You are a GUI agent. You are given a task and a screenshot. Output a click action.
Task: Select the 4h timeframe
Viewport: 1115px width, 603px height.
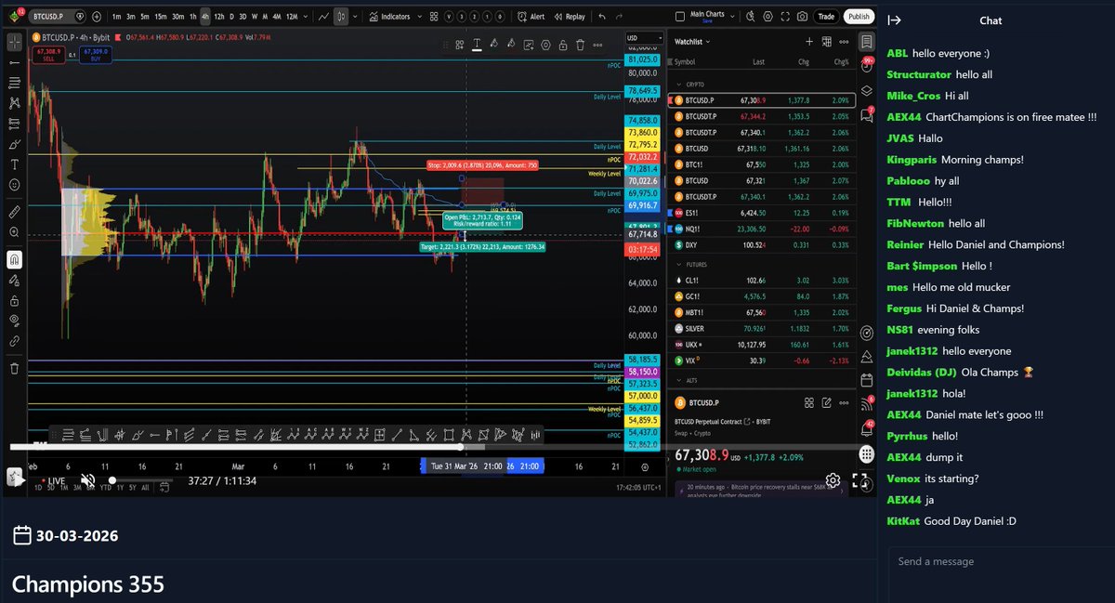[x=205, y=17]
